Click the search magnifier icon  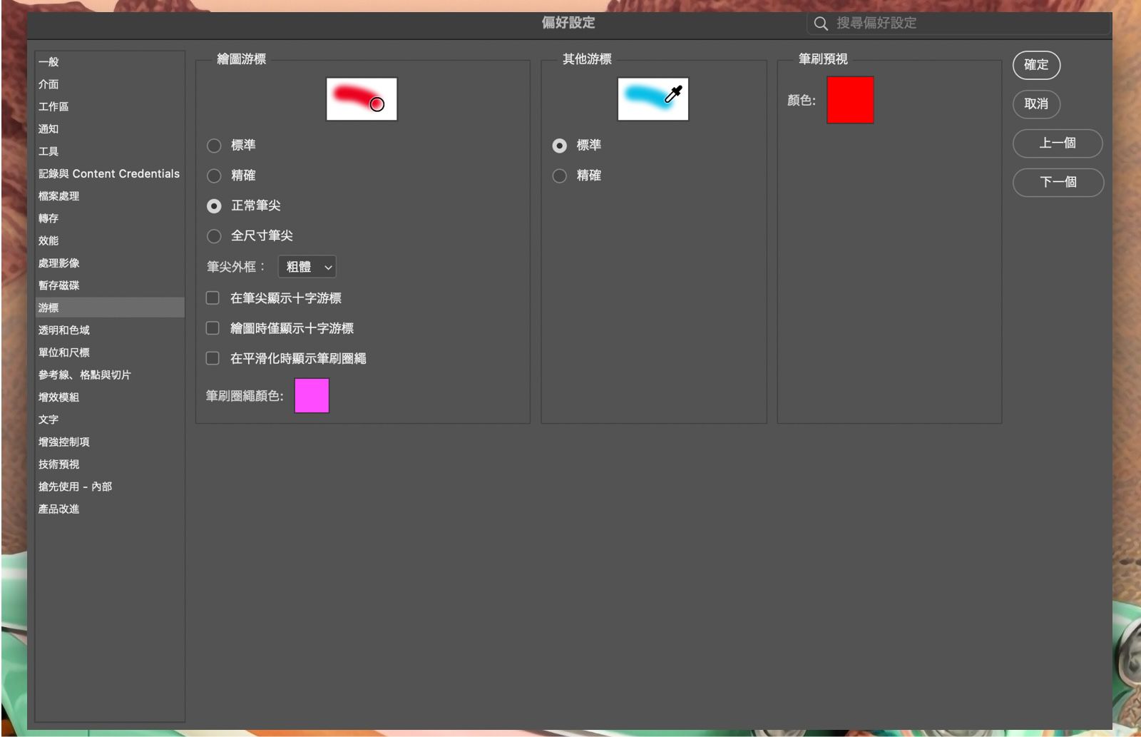[821, 24]
